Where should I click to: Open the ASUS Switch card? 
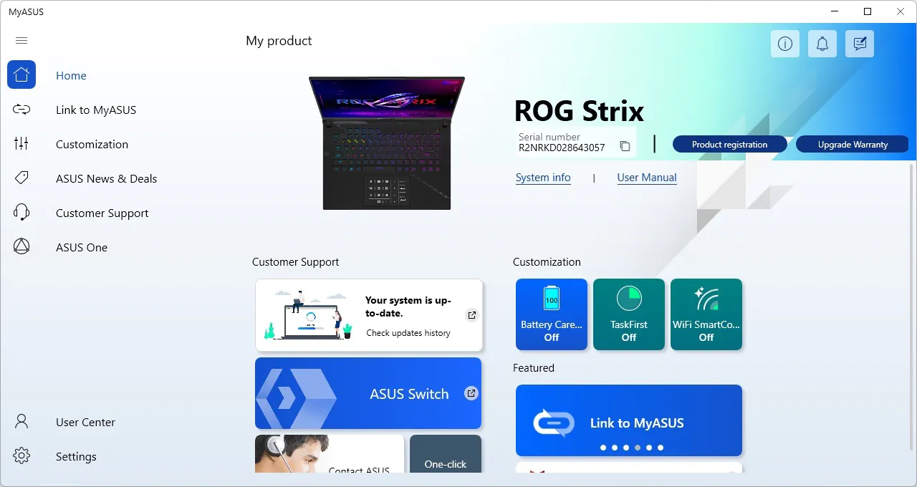368,393
